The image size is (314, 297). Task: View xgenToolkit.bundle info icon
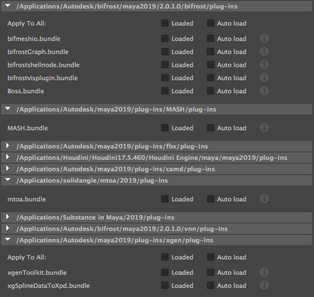pos(264,272)
